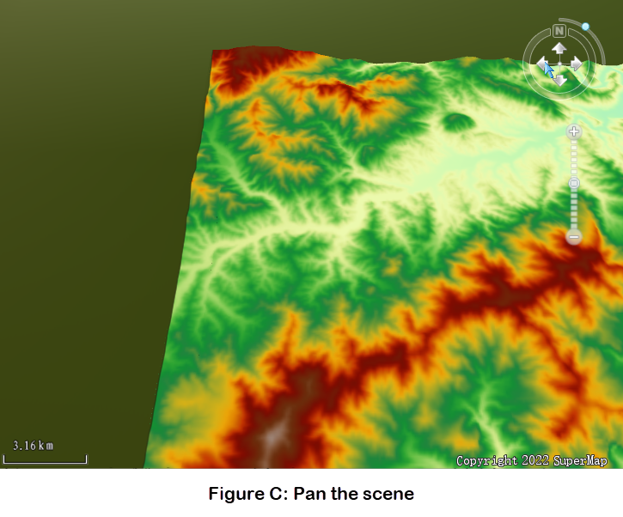Screen dimensions: 623x517
Task: Click the blue tilt handle on compass arc
Action: pyautogui.click(x=585, y=27)
